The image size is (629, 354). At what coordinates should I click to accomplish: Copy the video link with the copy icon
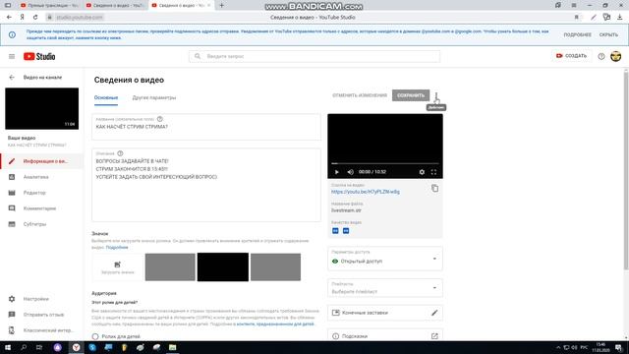(434, 188)
